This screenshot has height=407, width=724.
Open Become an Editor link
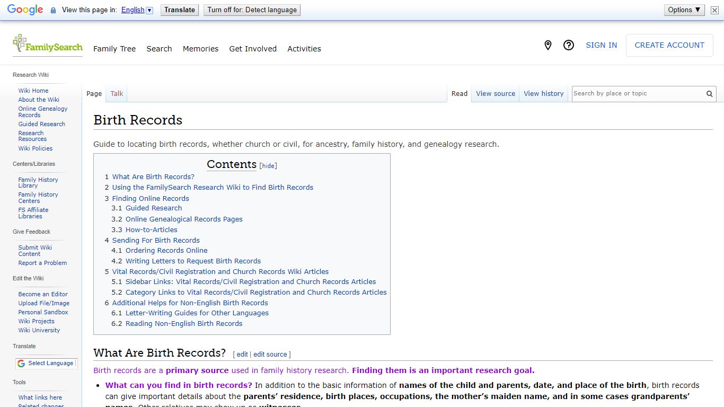coord(43,294)
